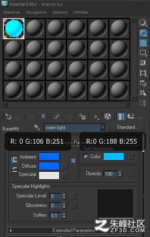
Task: Open the main light material name dropdown
Action: click(103, 128)
